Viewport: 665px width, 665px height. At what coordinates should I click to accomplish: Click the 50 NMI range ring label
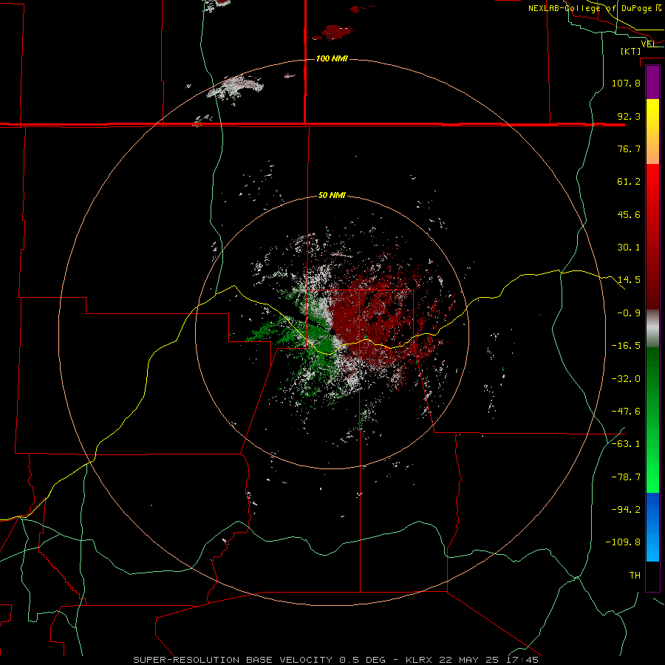point(332,196)
